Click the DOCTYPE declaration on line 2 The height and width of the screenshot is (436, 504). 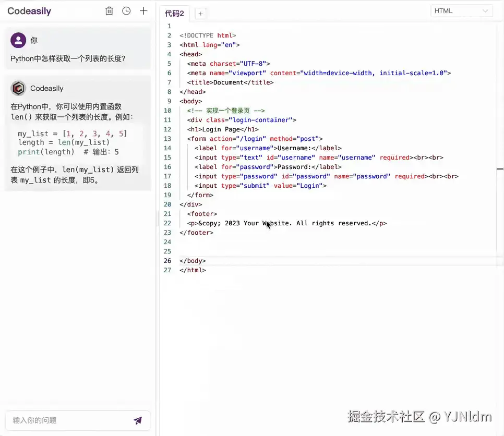208,35
